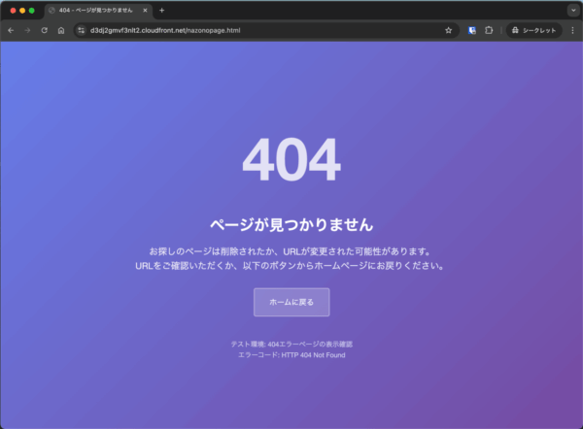Image resolution: width=583 pixels, height=429 pixels.
Task: Click the forward navigation arrow
Action: pos(27,30)
